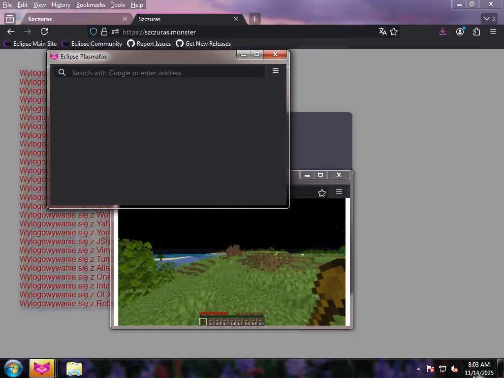Screen dimensions: 504x378
Task: Open the Edit menu
Action: tap(23, 5)
